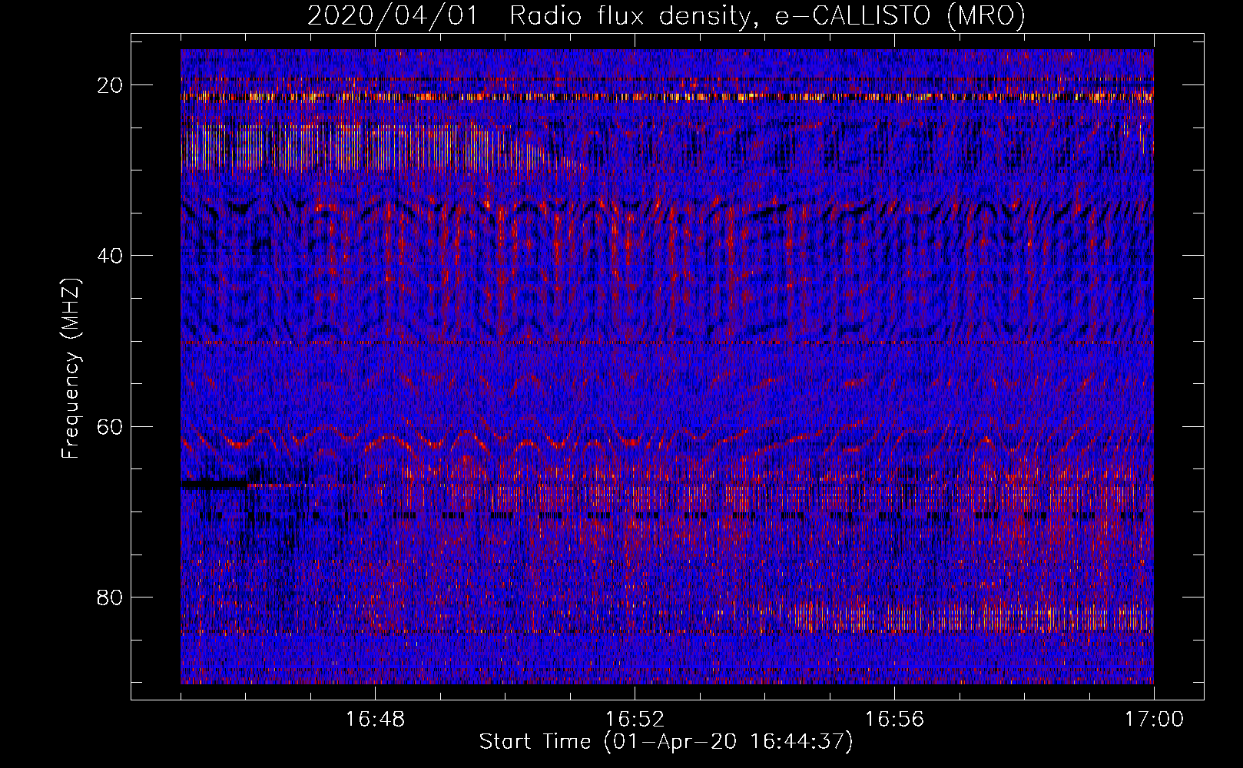This screenshot has width=1243, height=768.
Task: Click the '16:52' time tick label
Action: (x=635, y=720)
